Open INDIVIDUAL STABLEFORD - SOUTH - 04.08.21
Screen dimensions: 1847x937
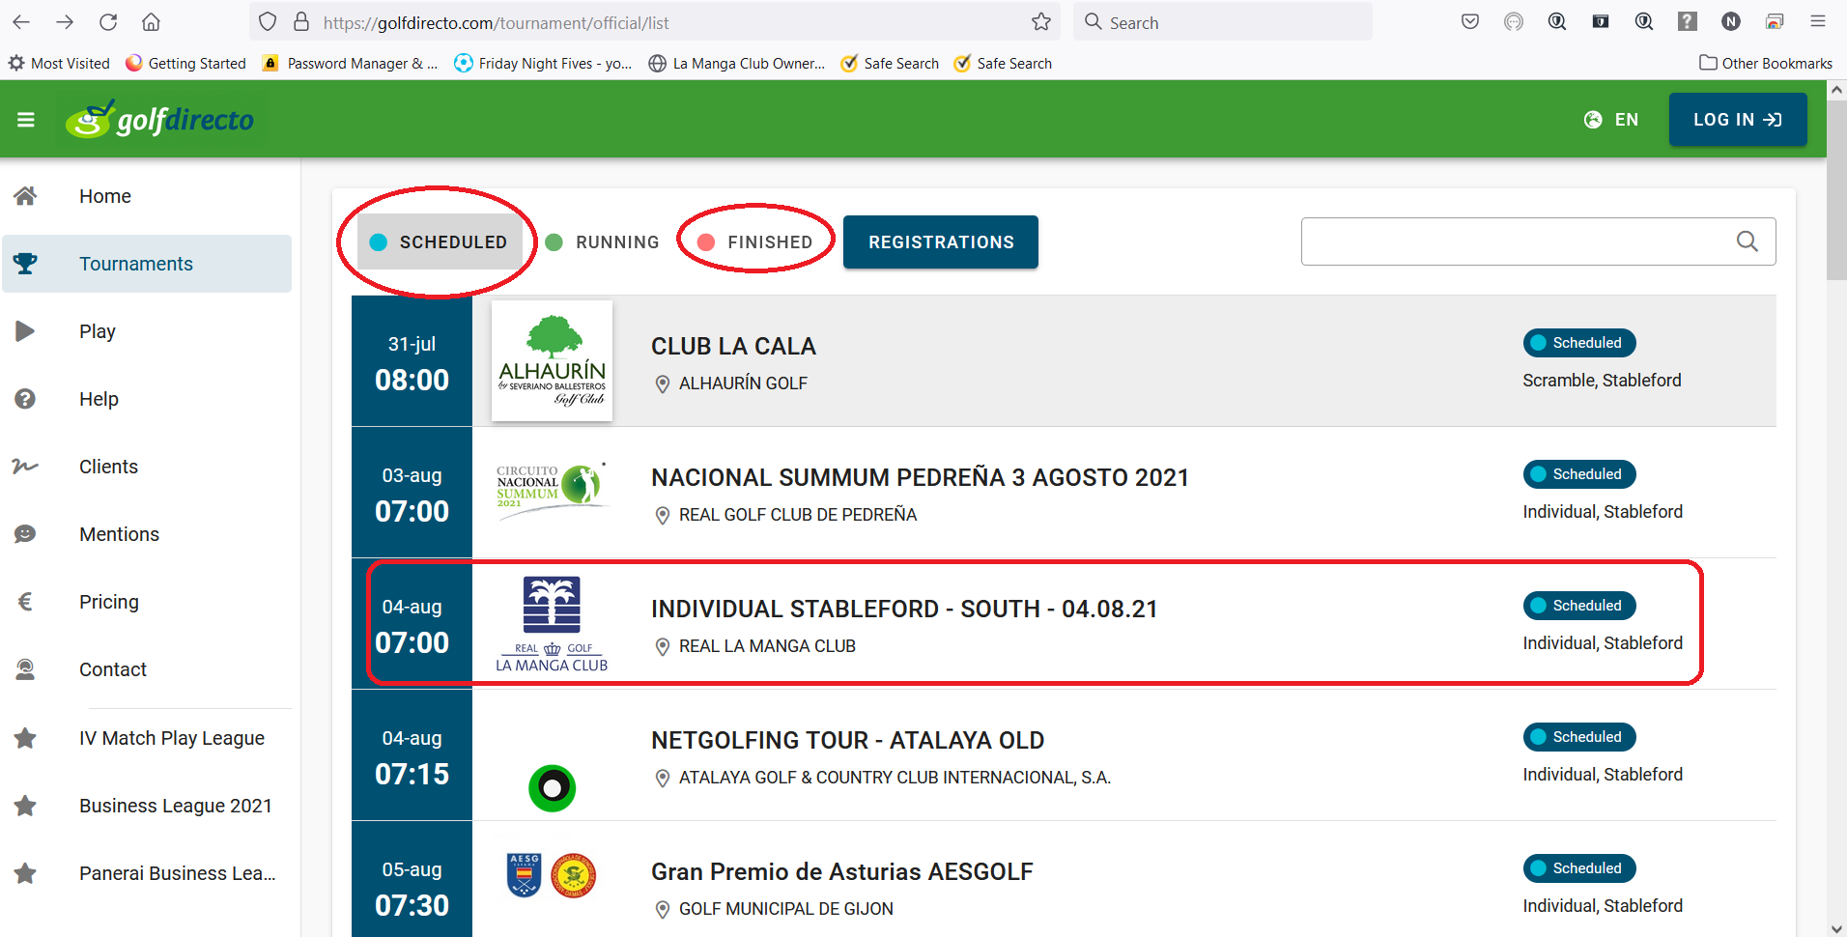pos(904,609)
